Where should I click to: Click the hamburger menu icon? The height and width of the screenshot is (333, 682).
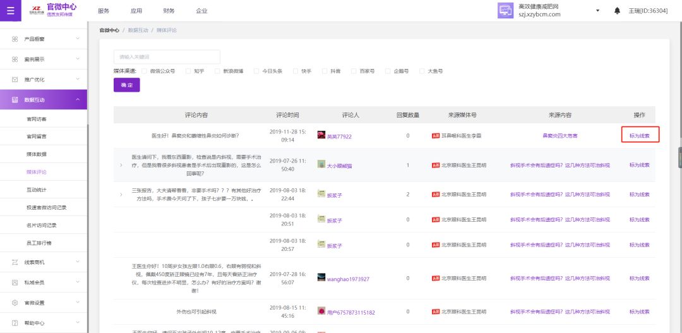coord(10,11)
